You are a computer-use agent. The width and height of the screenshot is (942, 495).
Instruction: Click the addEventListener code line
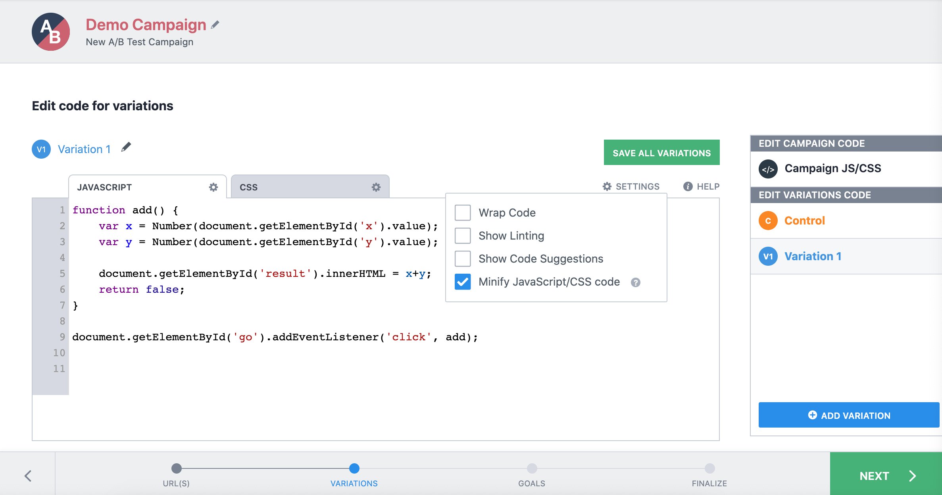(275, 337)
